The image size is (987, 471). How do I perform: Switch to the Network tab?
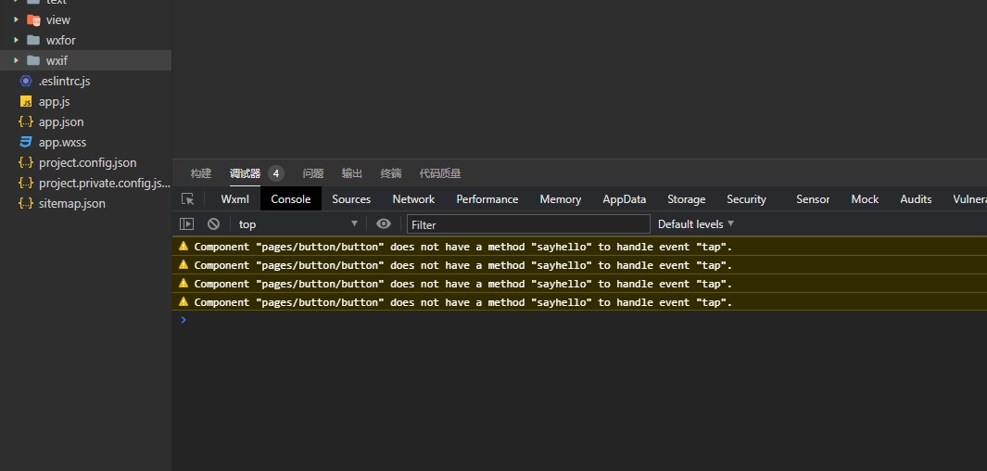tap(413, 199)
